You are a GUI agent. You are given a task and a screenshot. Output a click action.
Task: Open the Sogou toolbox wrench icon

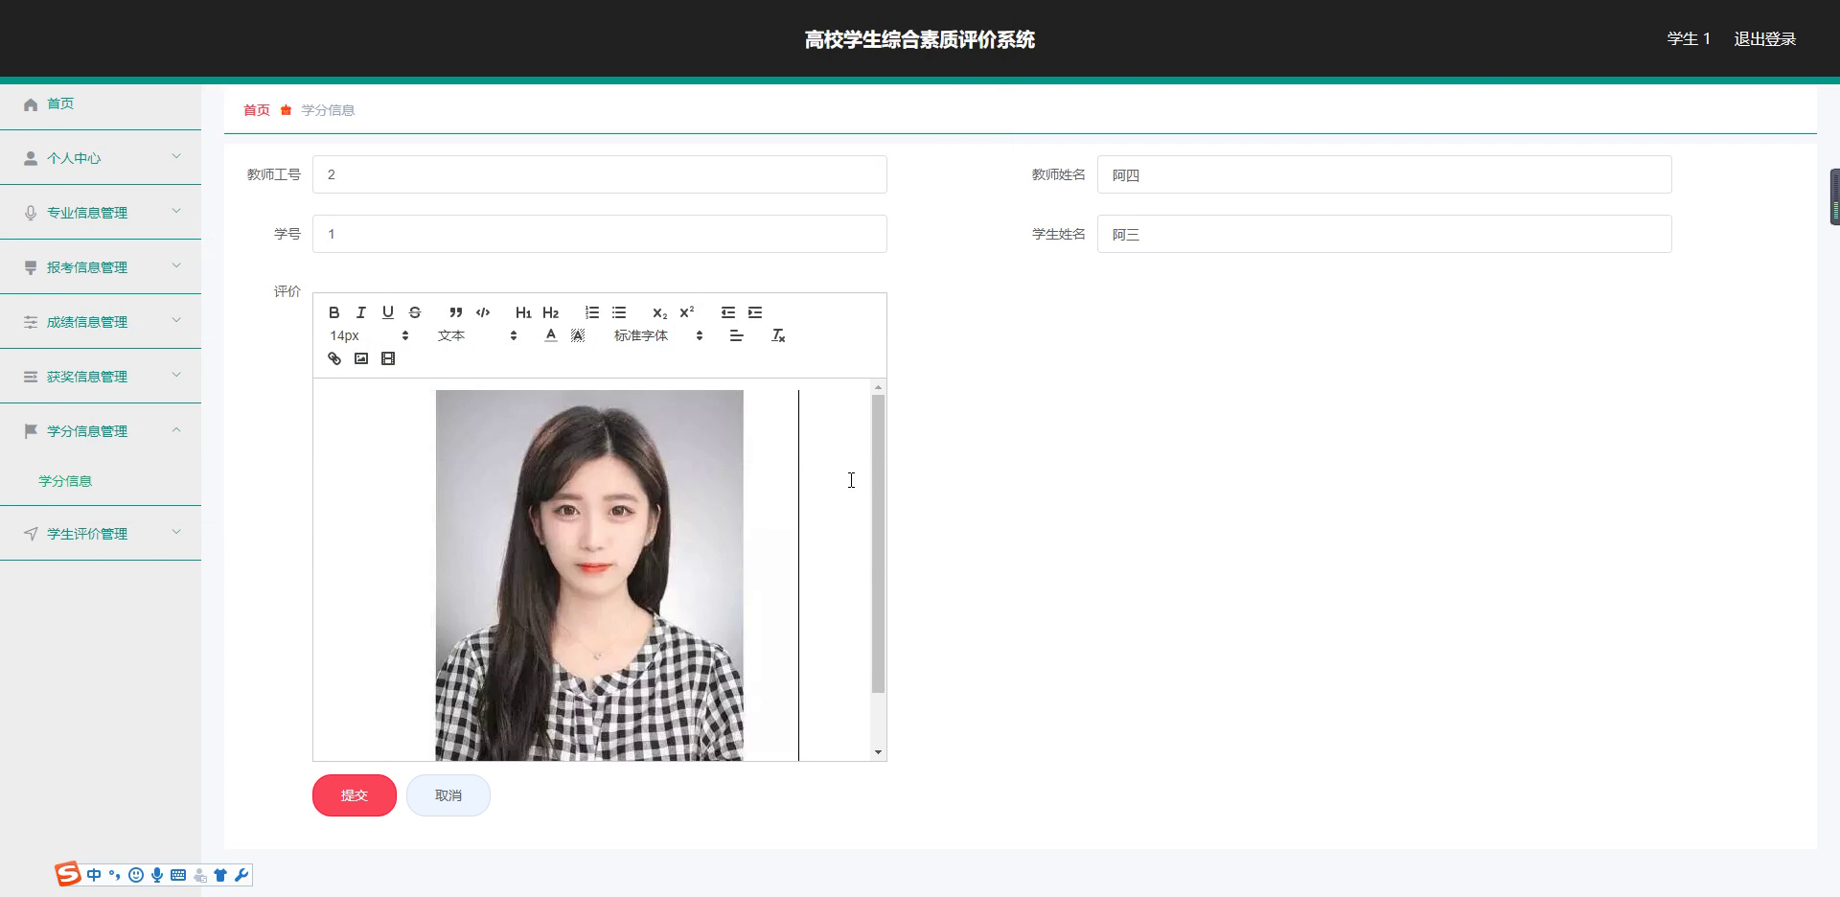pyautogui.click(x=241, y=875)
